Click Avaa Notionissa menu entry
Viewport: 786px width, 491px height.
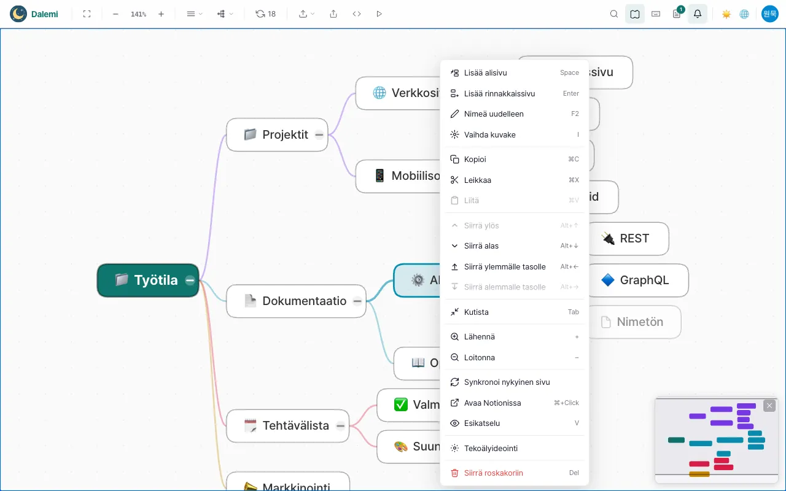tap(515, 403)
